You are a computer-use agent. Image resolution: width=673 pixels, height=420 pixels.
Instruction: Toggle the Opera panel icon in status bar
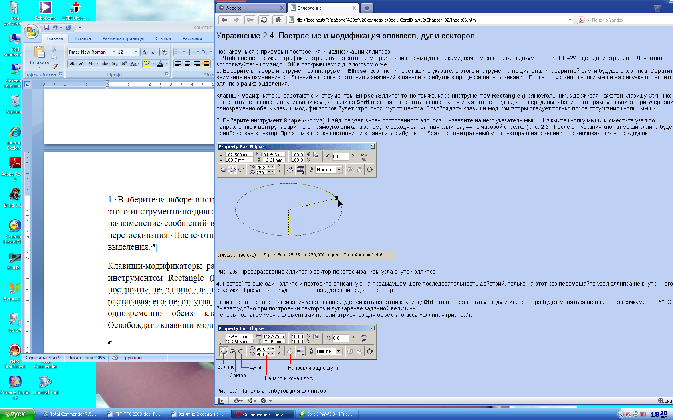pyautogui.click(x=221, y=401)
